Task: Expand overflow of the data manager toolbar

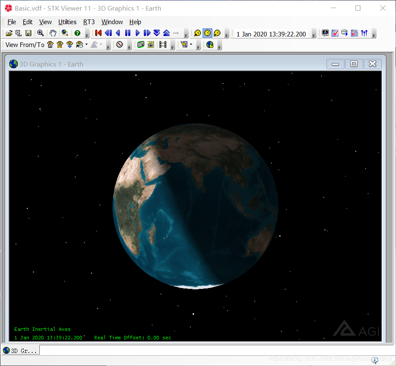Action: (x=374, y=33)
